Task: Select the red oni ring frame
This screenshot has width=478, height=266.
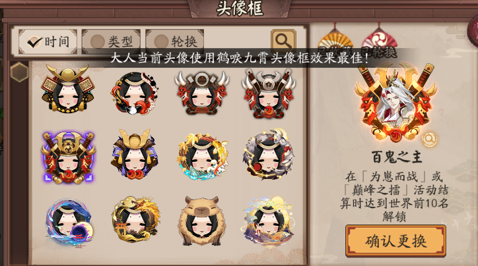Action: tap(201, 92)
